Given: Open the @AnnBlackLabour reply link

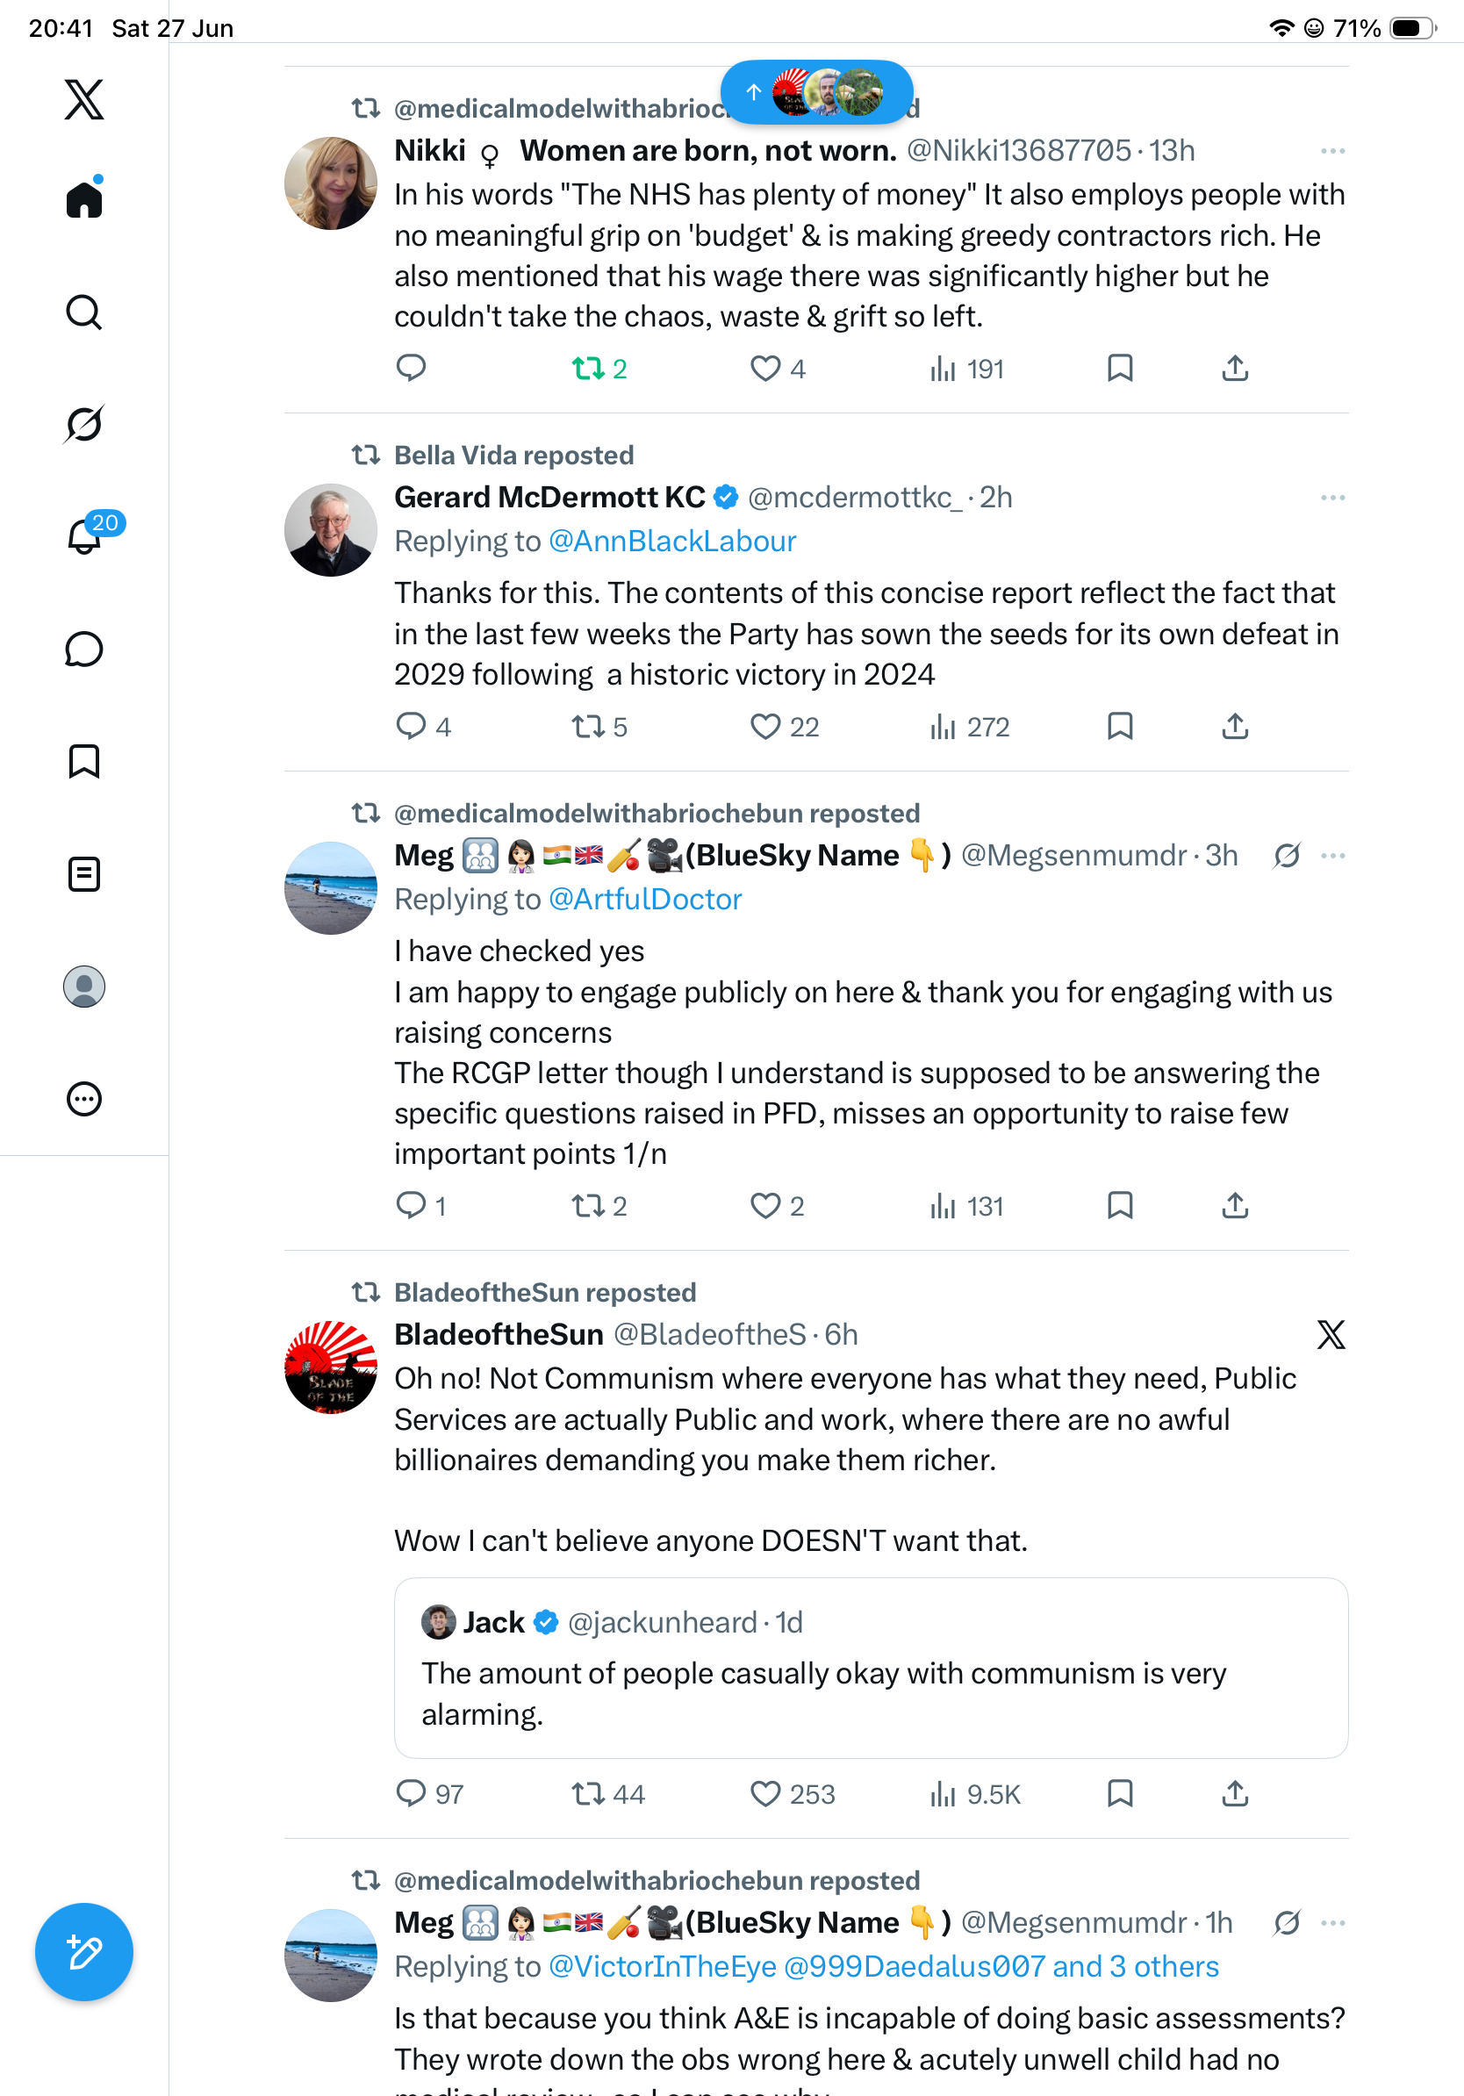Looking at the screenshot, I should (x=671, y=542).
